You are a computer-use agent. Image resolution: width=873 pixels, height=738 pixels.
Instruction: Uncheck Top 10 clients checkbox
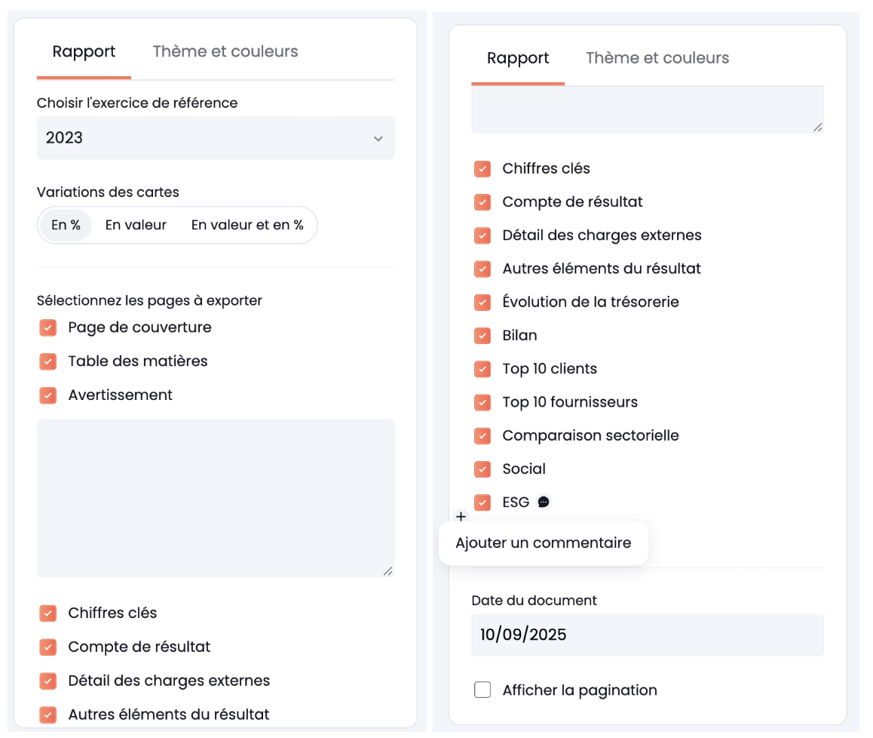click(x=482, y=369)
